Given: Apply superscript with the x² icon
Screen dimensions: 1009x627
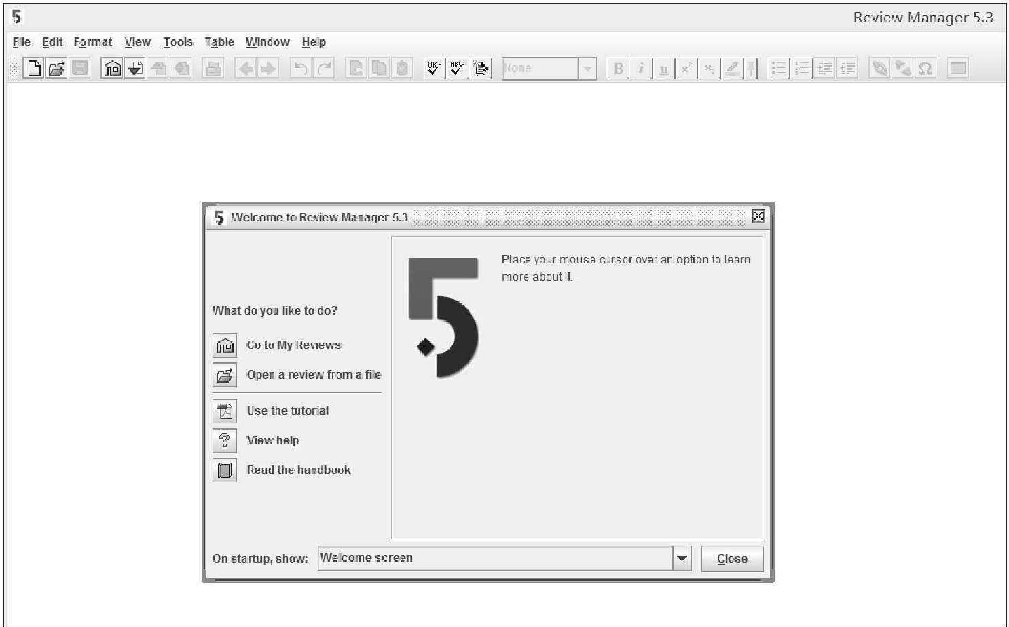Looking at the screenshot, I should 687,68.
